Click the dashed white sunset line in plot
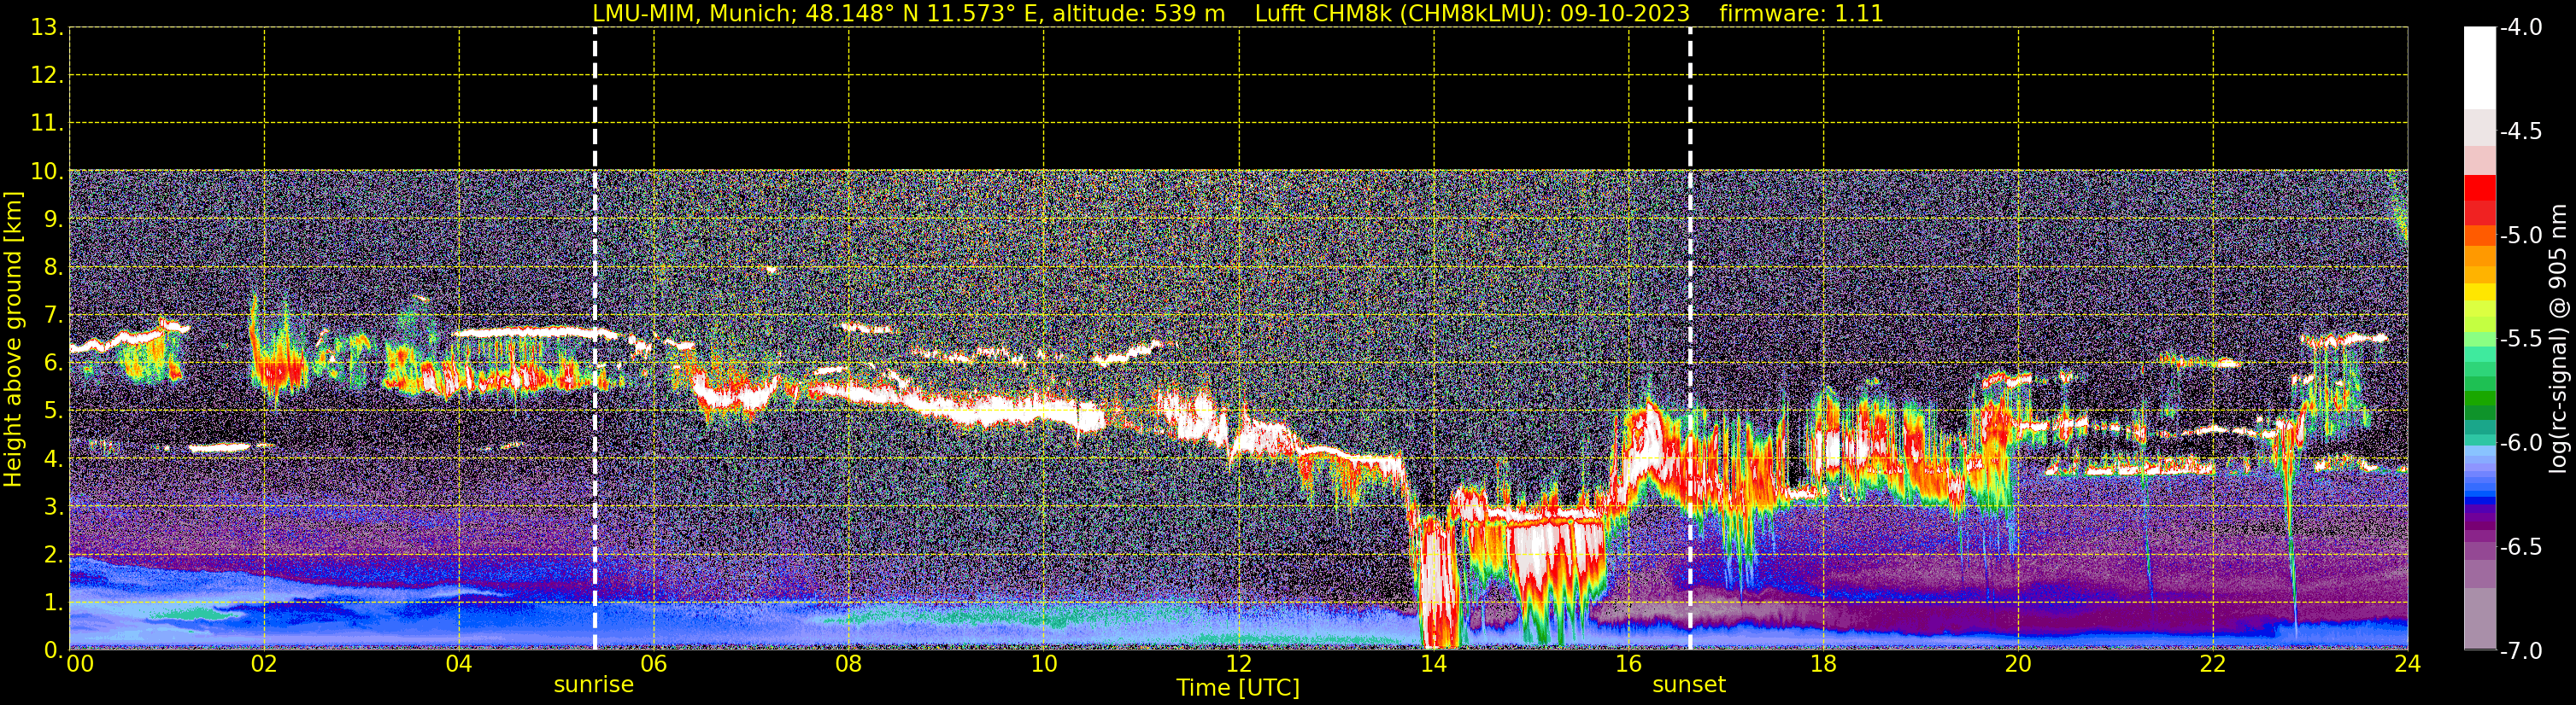This screenshot has height=705, width=2576. pyautogui.click(x=1690, y=339)
